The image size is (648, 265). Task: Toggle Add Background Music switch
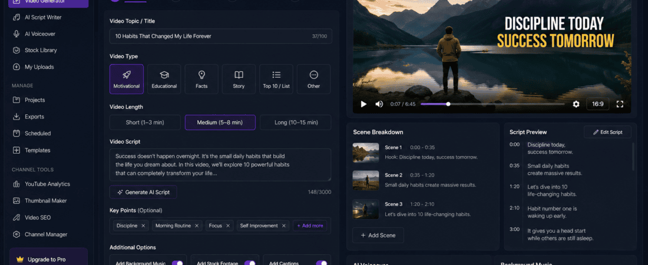pyautogui.click(x=178, y=263)
